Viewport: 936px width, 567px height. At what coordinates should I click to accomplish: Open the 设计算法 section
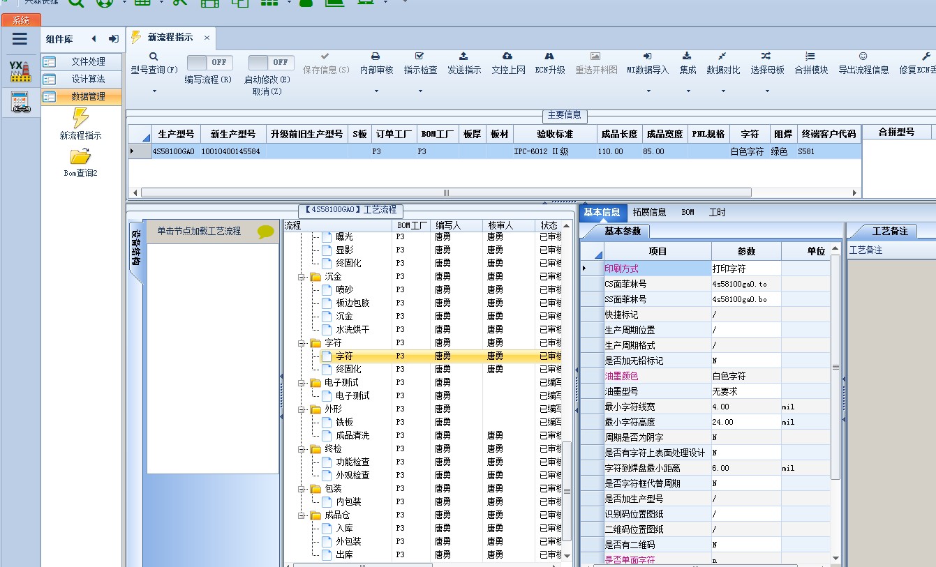(81, 80)
